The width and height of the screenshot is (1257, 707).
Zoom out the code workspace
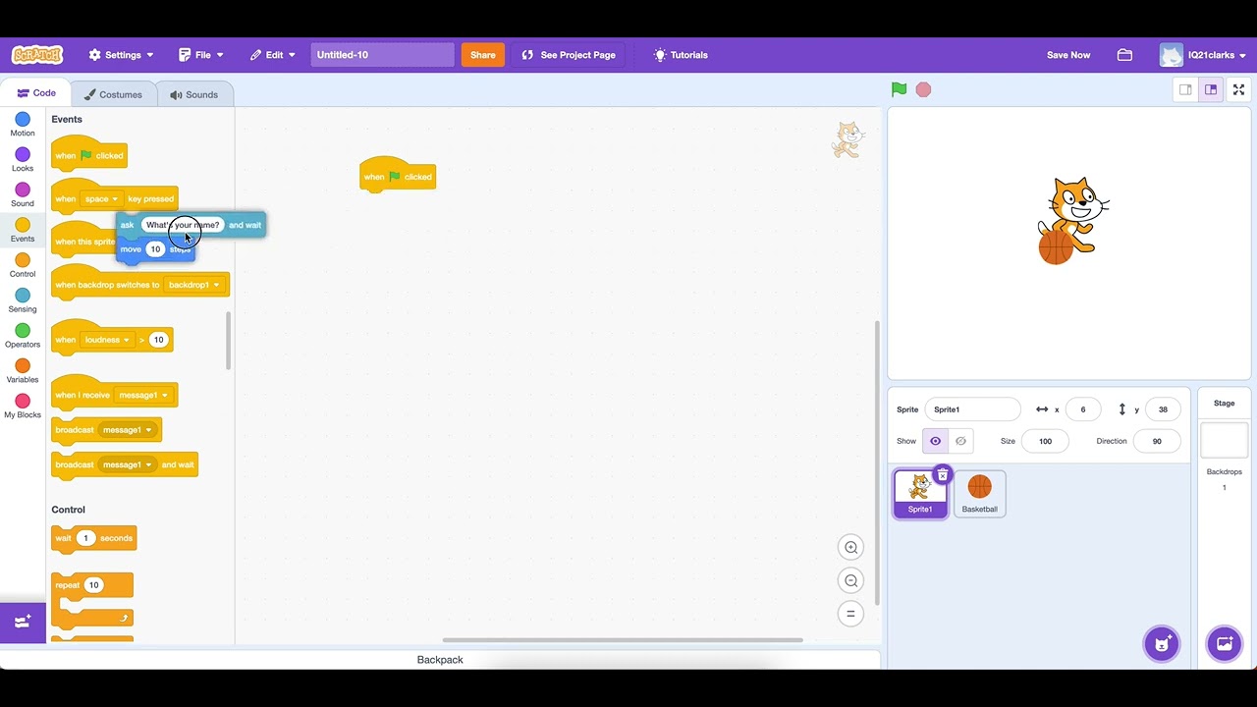851,580
